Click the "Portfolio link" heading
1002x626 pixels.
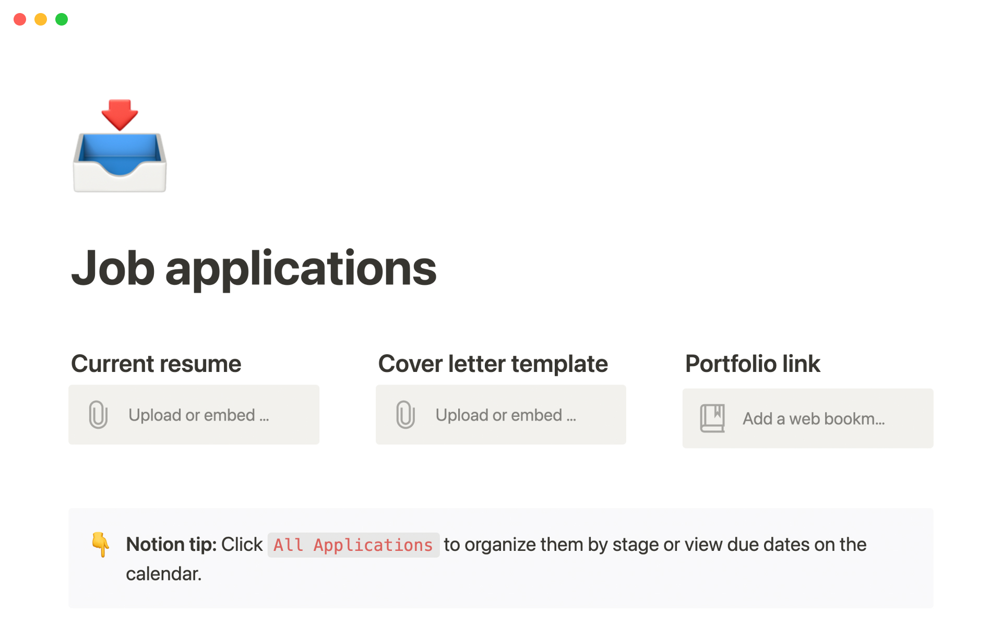[x=752, y=364]
